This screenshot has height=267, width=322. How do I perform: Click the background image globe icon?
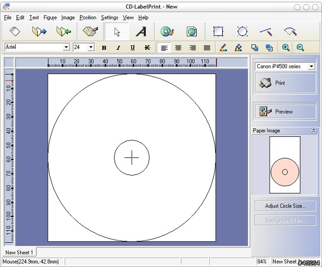(192, 32)
